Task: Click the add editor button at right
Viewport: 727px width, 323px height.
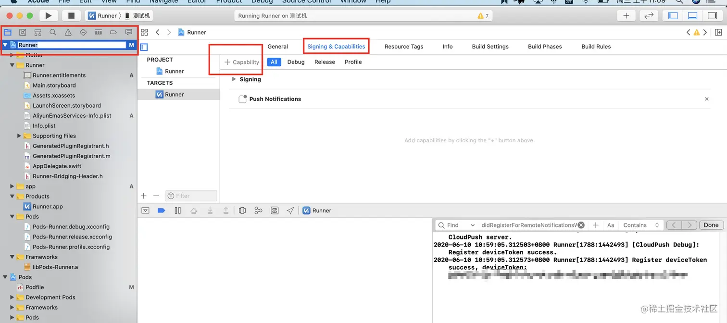Action: point(718,32)
